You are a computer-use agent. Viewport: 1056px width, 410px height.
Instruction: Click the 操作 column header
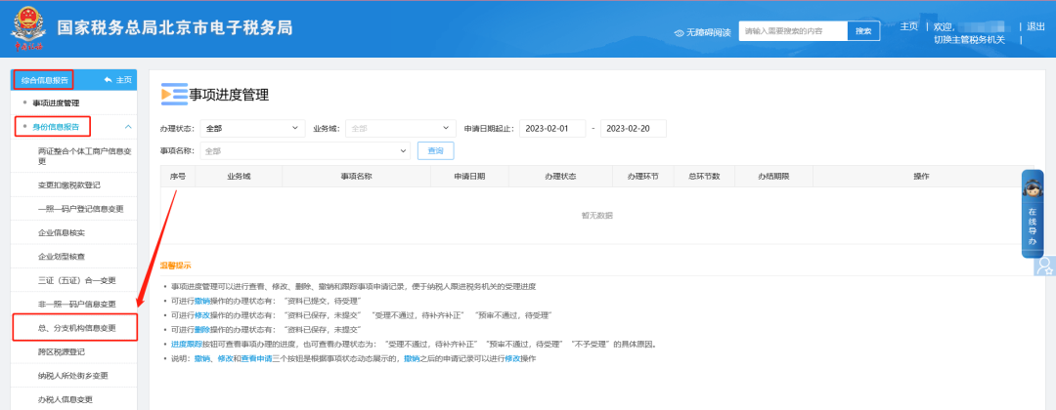coord(921,176)
